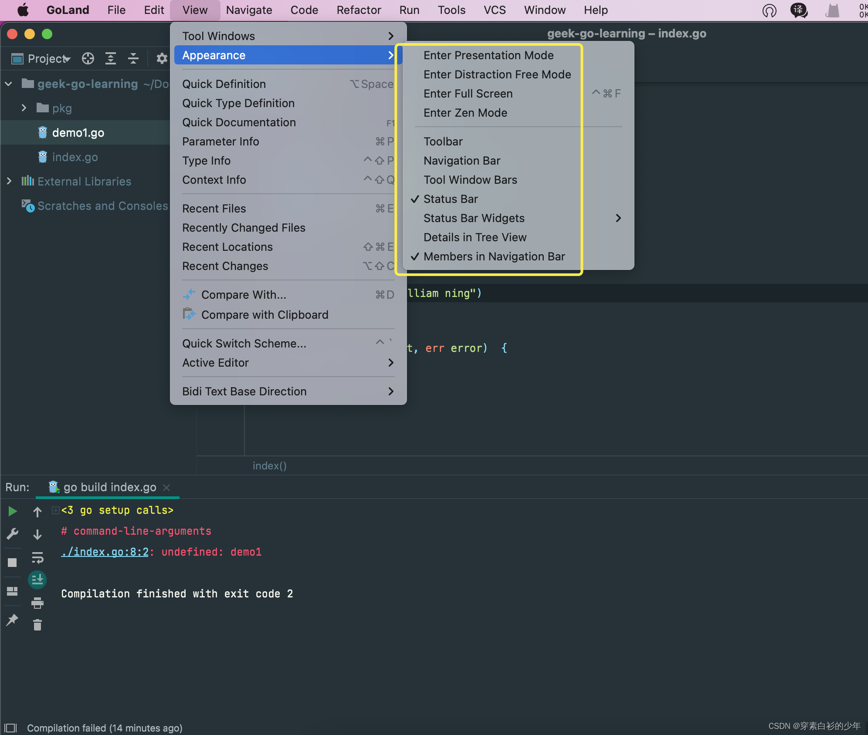Open the ./index.go:8:2 error link
868x735 pixels.
pos(105,552)
